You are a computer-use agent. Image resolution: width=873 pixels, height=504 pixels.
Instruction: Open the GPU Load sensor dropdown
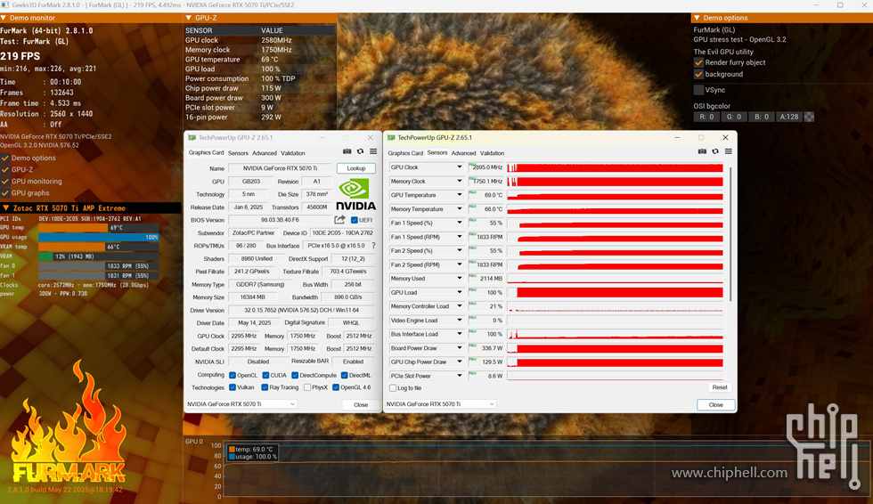point(460,293)
